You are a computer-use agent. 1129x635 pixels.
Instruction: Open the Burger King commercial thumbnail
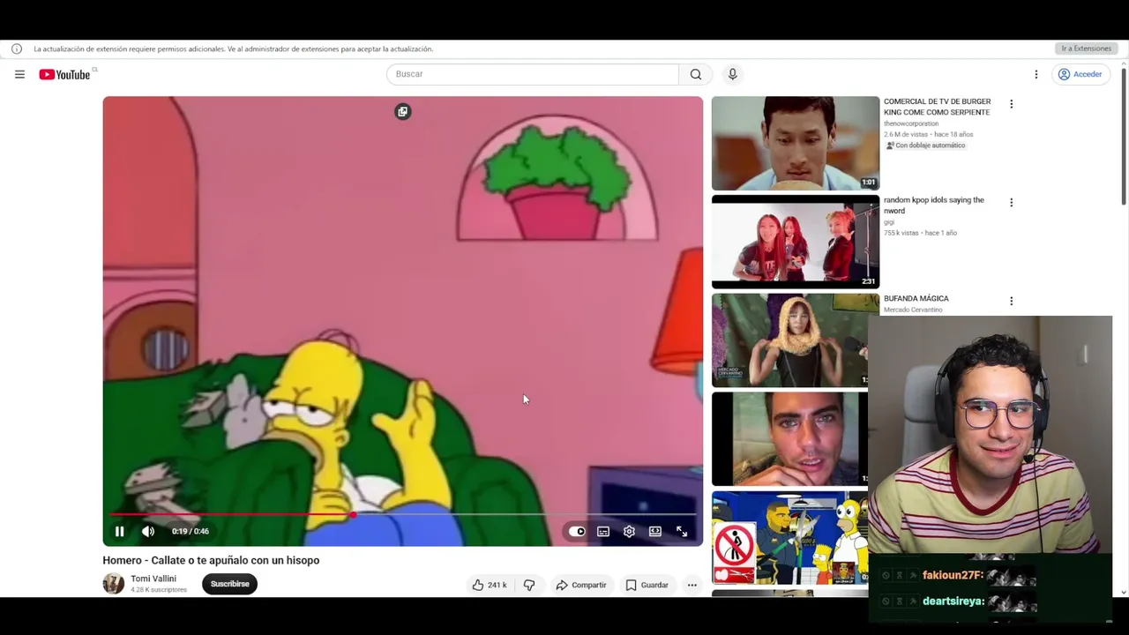coord(796,143)
